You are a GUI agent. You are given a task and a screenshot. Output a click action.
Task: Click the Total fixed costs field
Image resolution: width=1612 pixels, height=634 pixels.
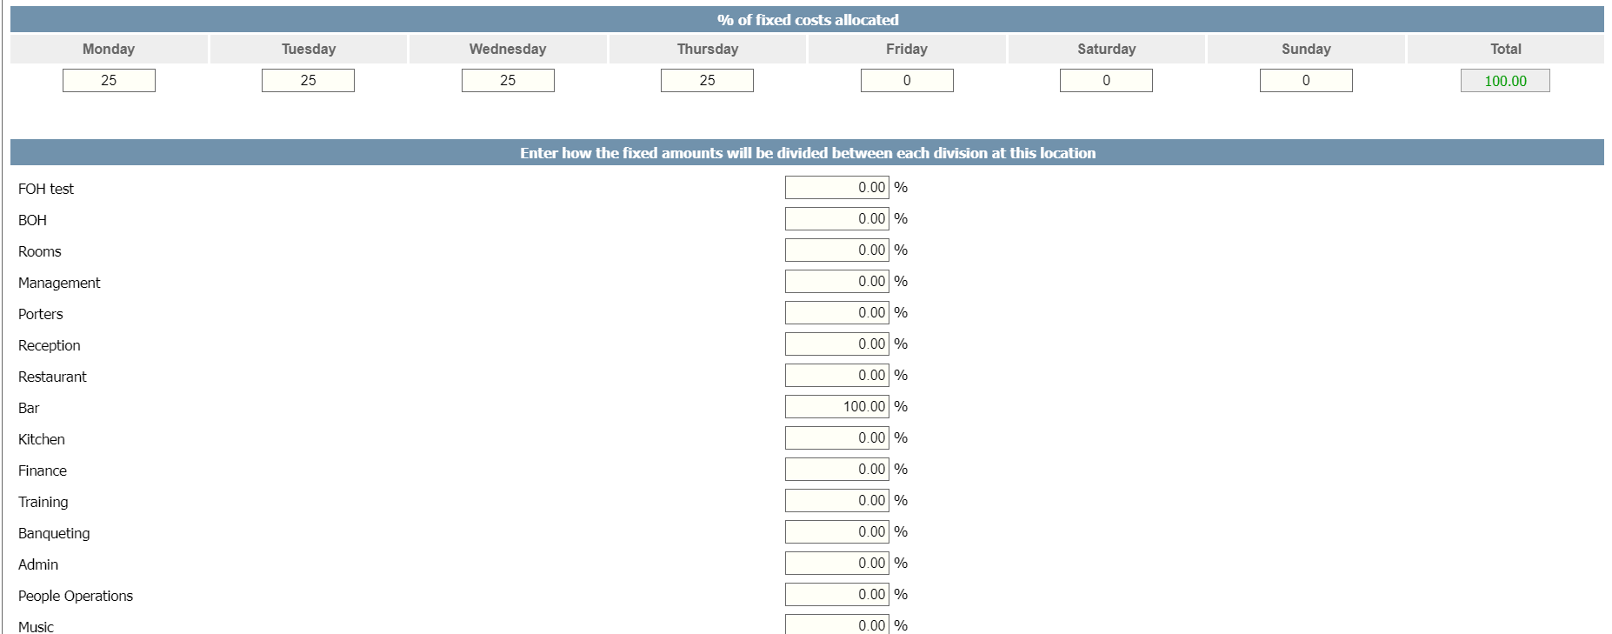[1505, 81]
